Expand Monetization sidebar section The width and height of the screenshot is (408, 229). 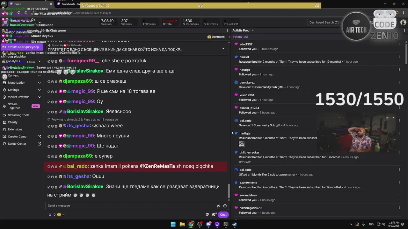(x=39, y=83)
